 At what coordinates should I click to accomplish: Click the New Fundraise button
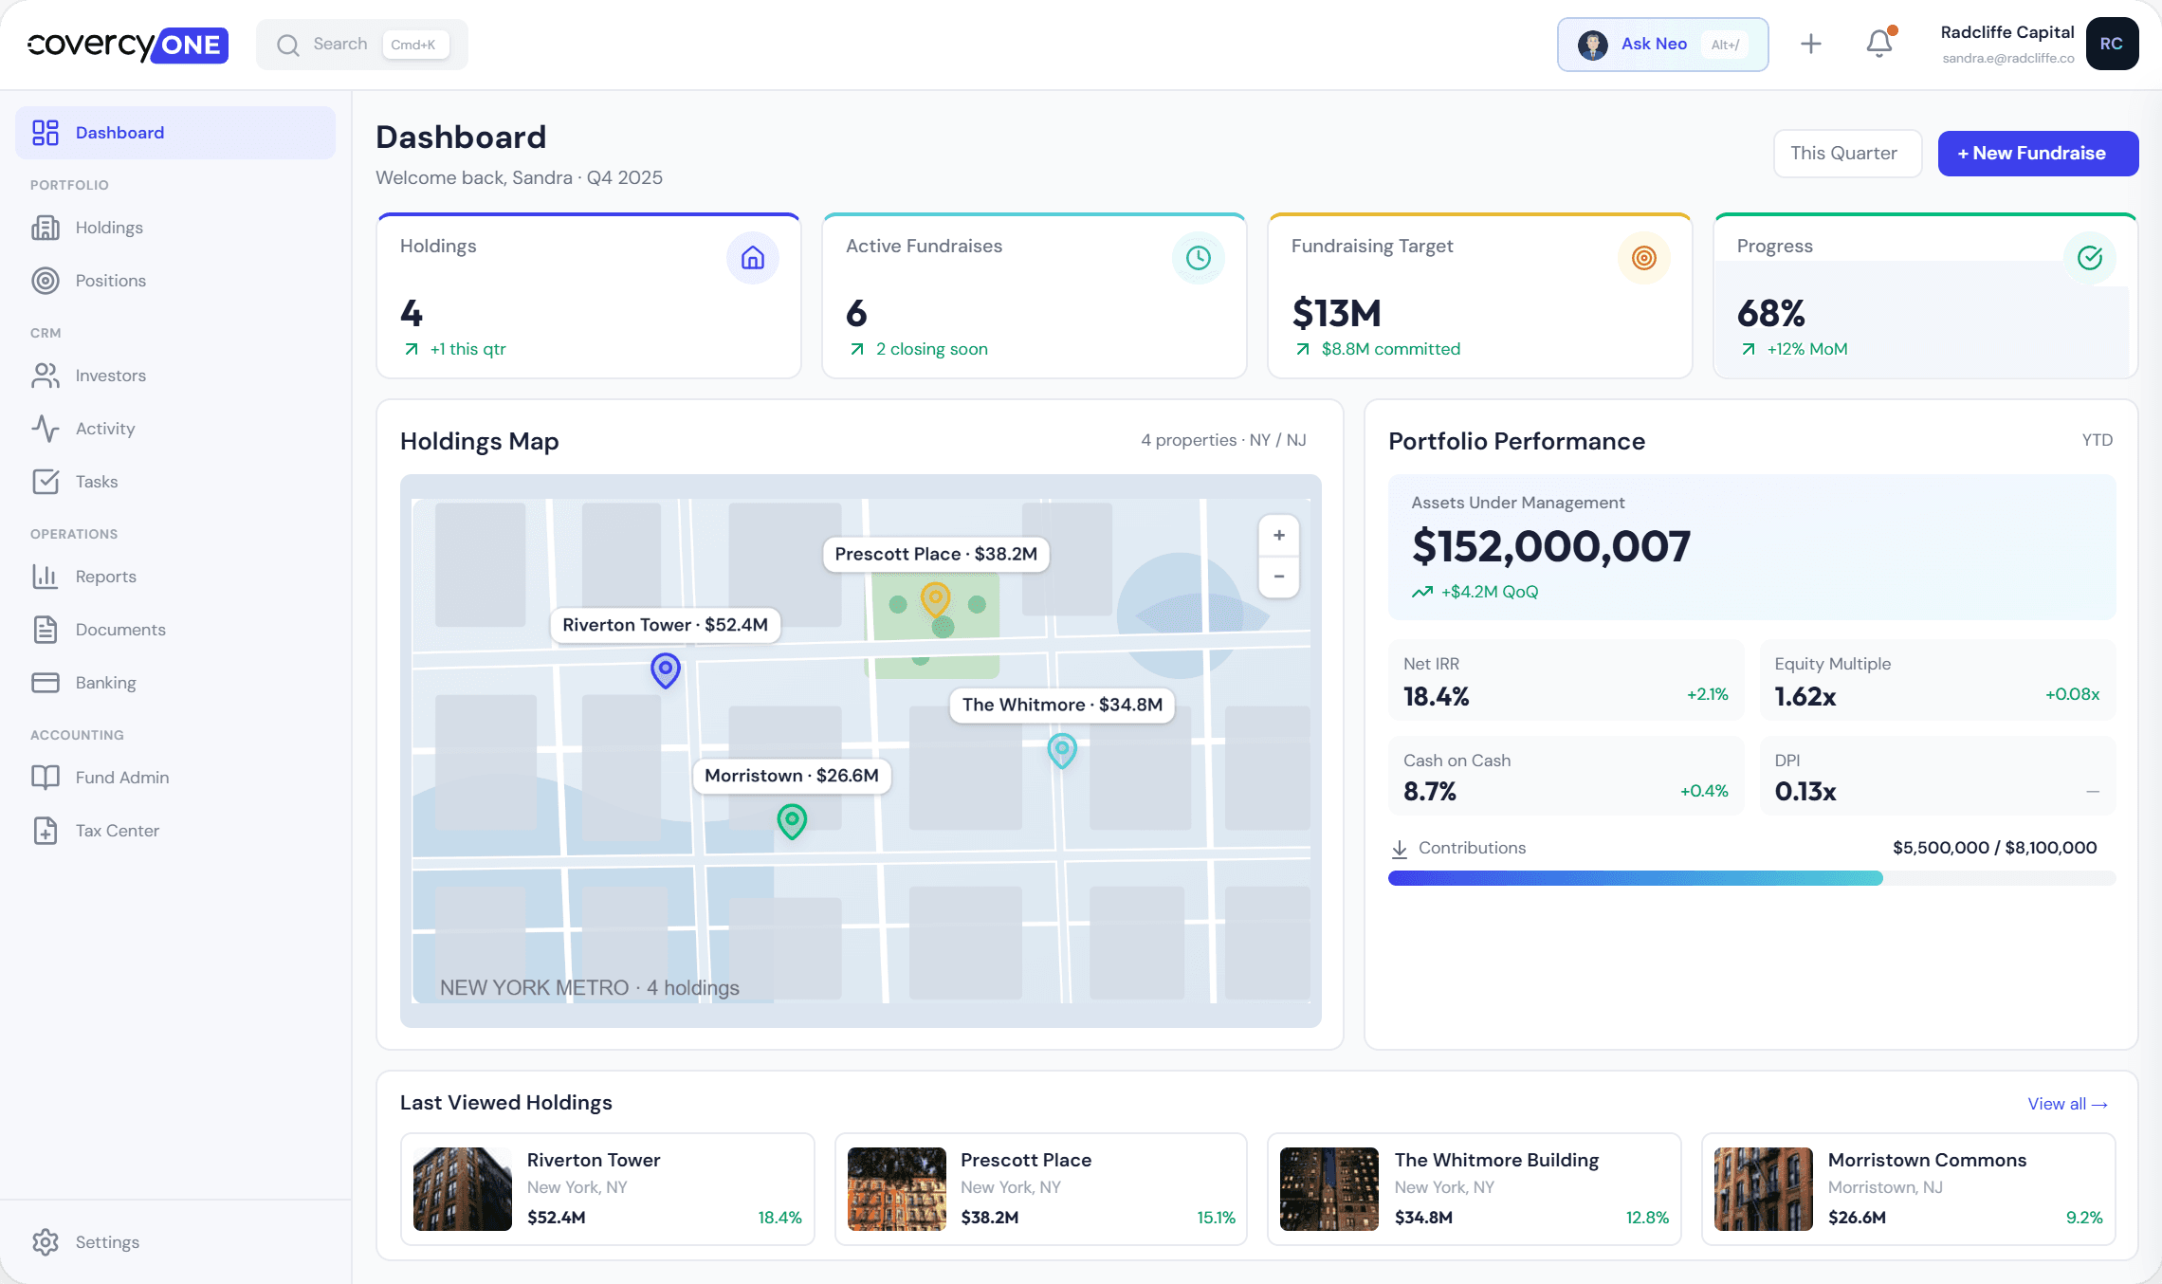tap(2037, 153)
